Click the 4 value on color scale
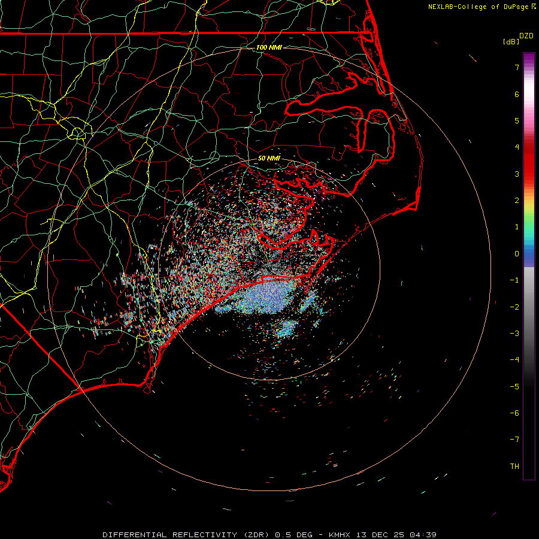This screenshot has width=539, height=539. pos(517,147)
